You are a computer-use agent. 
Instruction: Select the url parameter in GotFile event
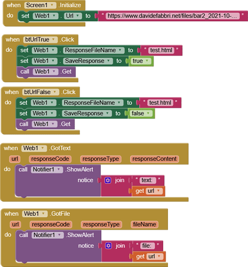tap(15, 224)
